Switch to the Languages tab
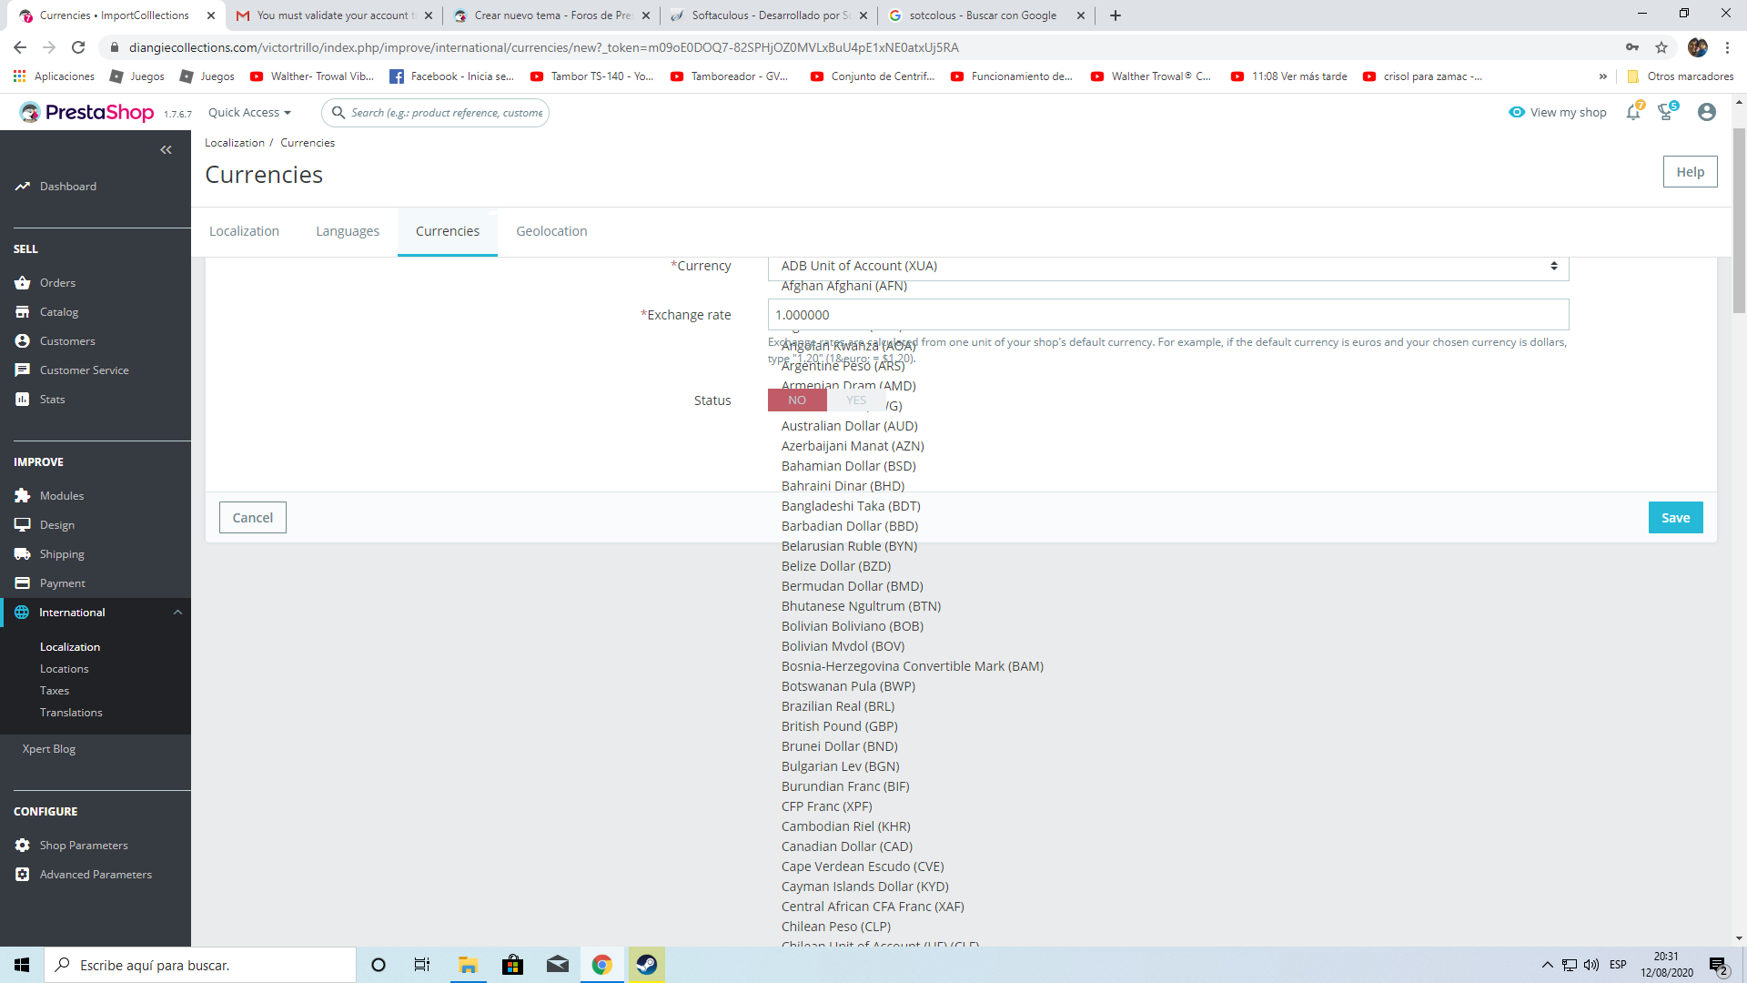1747x983 pixels. click(348, 231)
